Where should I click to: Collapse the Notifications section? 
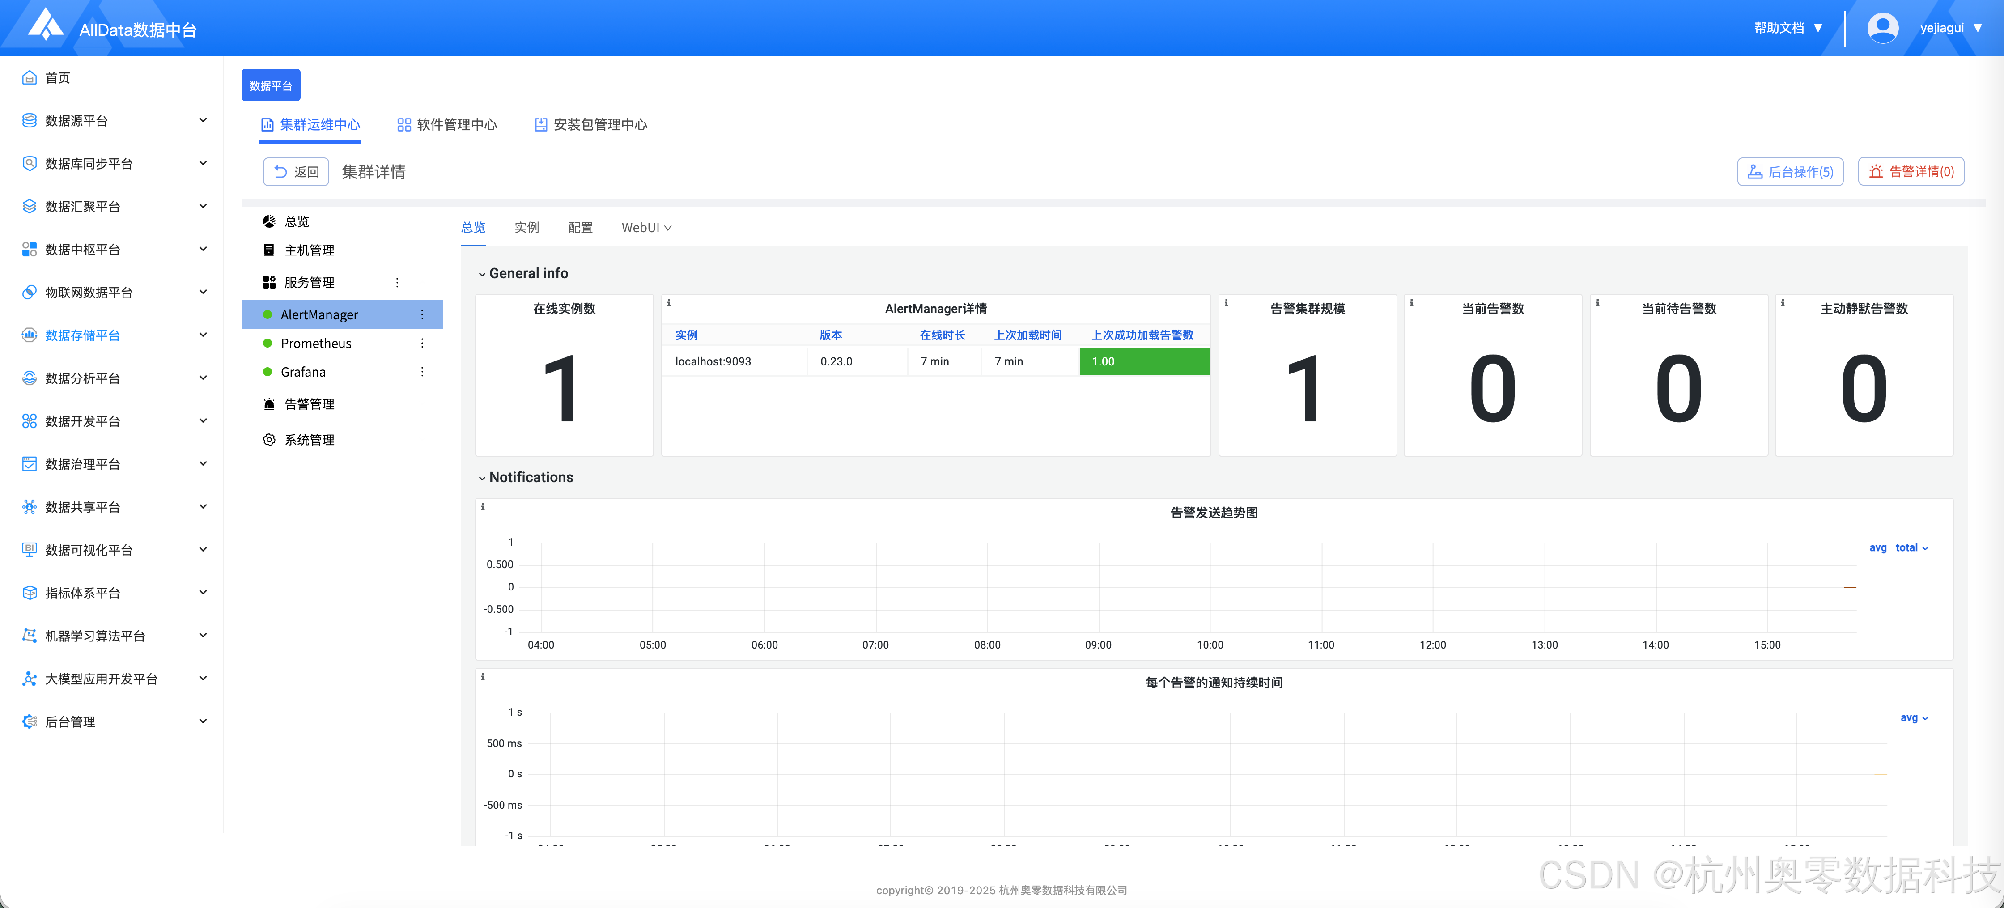[482, 478]
